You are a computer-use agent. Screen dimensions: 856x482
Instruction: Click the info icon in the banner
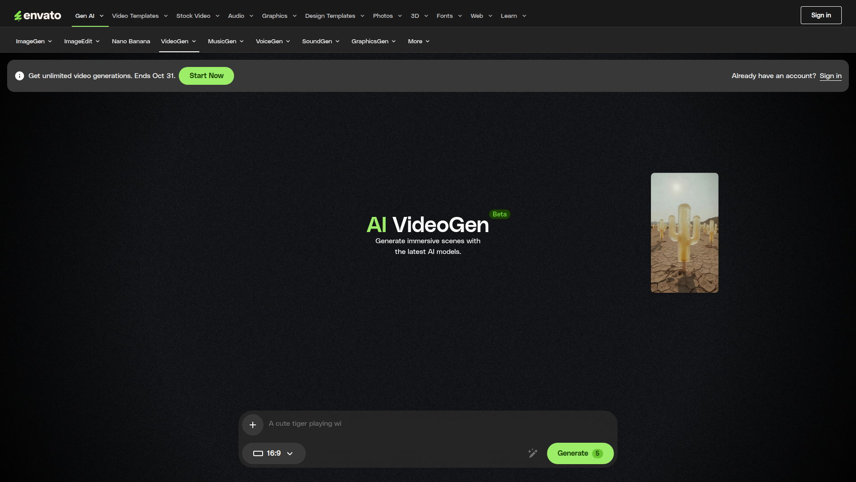coord(20,76)
